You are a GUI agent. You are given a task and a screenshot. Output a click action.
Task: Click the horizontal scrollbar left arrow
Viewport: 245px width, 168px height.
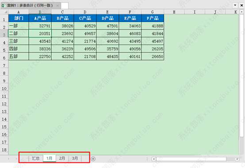[x=154, y=159]
